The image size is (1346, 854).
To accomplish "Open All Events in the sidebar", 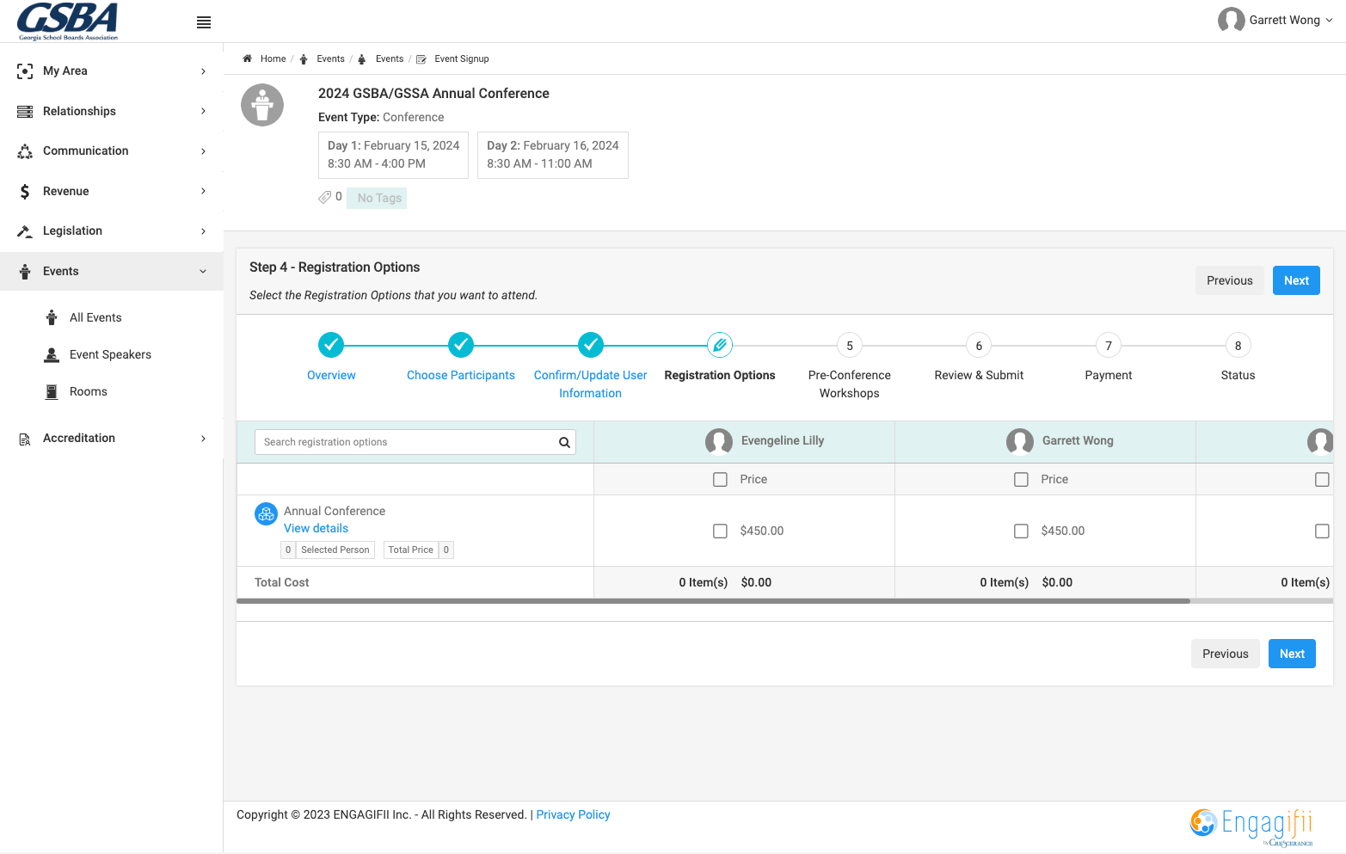I will (95, 317).
